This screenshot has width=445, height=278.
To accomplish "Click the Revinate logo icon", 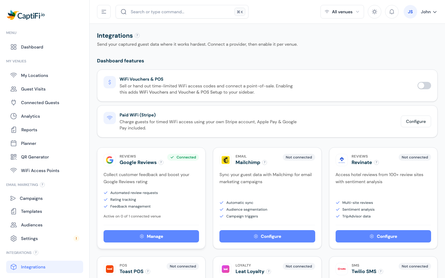I will coord(342,160).
